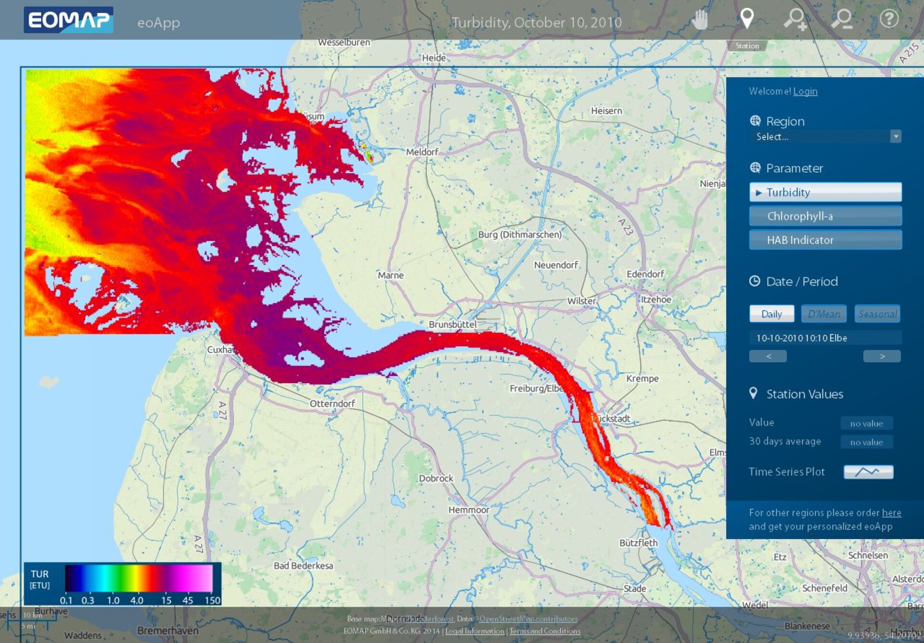
Task: Click the Krempe map label
Action: point(642,378)
